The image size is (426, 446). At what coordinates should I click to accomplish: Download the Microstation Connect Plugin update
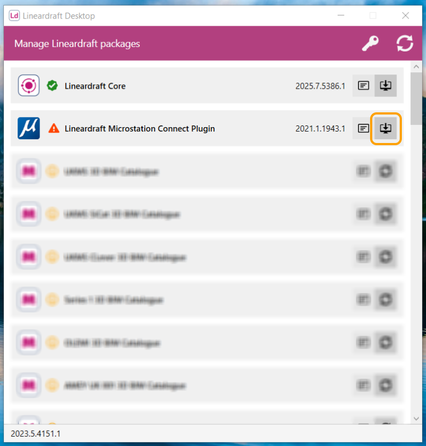coord(385,128)
